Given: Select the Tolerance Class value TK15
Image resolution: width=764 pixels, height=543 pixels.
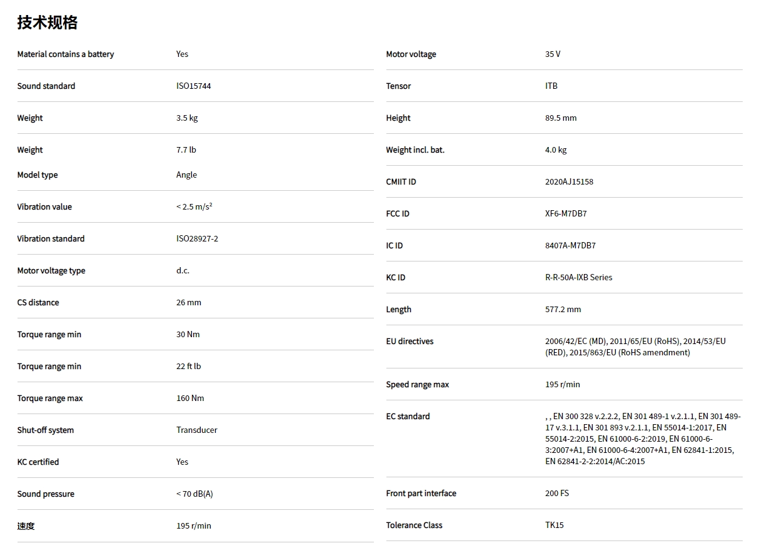Looking at the screenshot, I should [x=554, y=525].
